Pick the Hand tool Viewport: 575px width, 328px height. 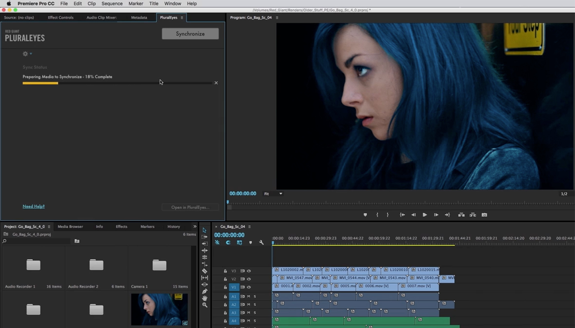205,298
